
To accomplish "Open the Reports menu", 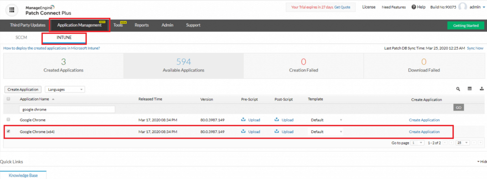I will point(142,25).
